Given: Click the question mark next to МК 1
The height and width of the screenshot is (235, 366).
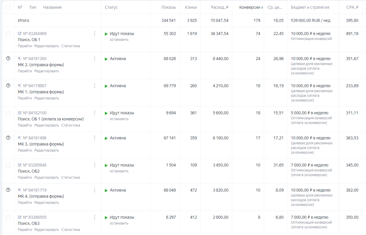Looking at the screenshot, I should coord(8,85).
